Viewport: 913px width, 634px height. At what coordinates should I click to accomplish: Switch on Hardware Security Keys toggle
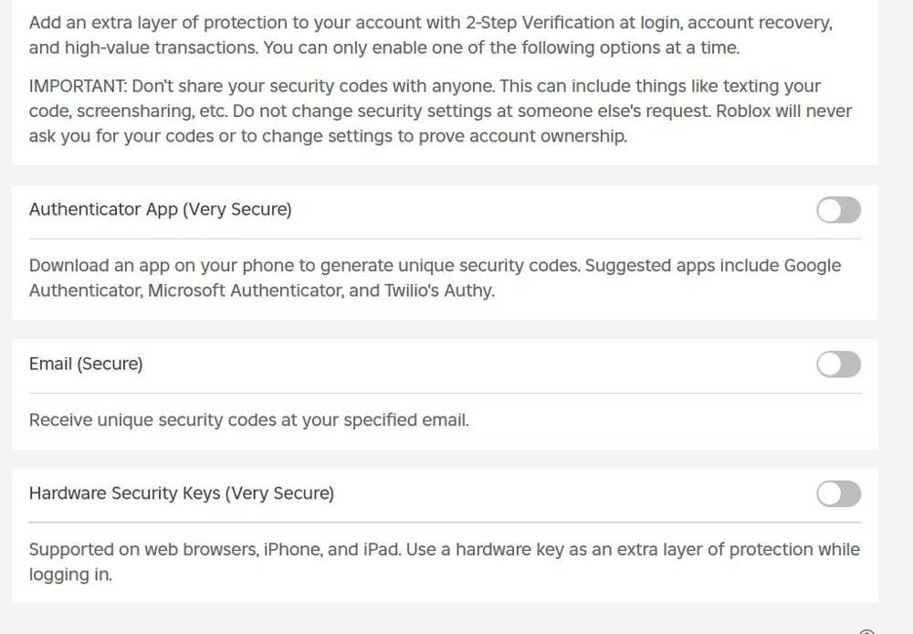[838, 494]
